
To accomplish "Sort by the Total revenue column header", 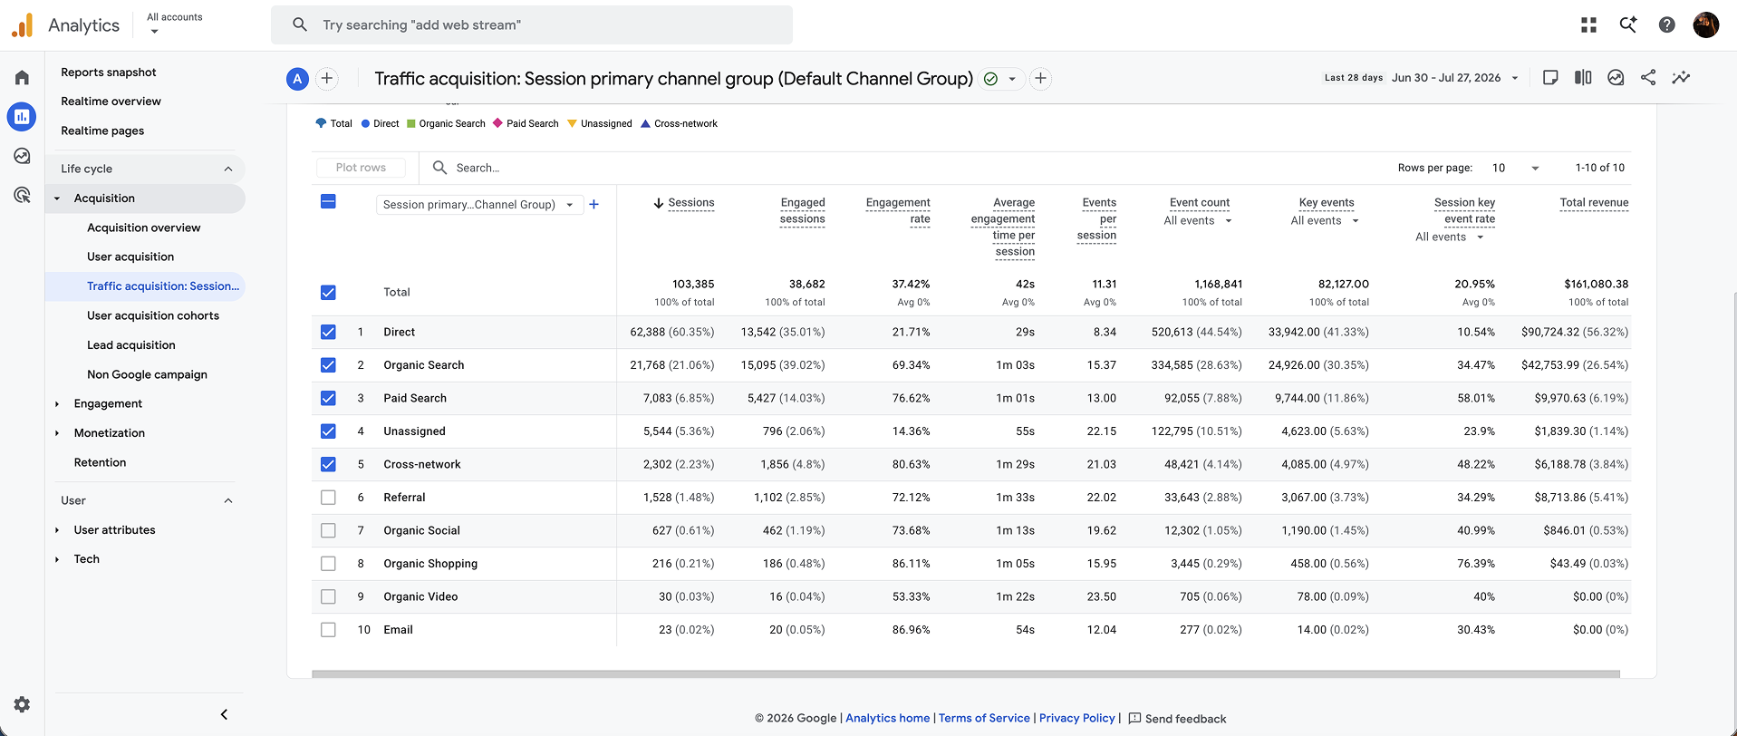I will click(1594, 203).
